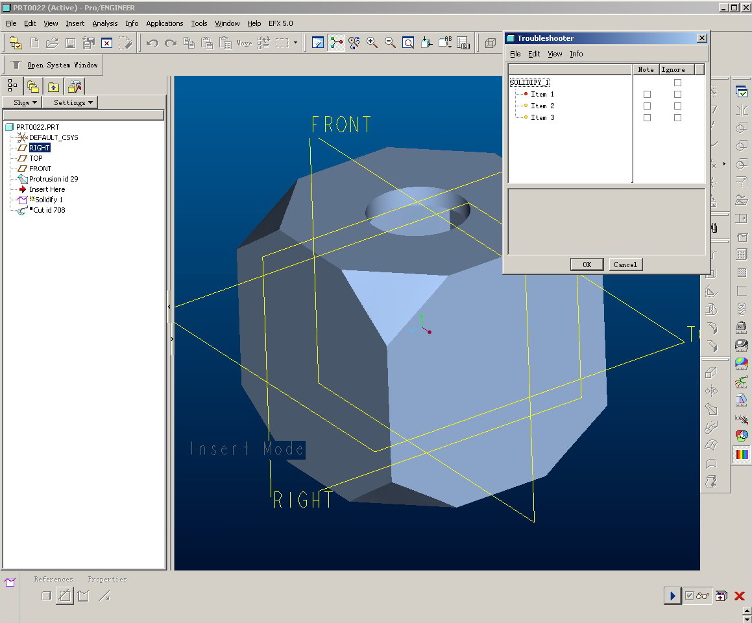Click the red X cancel feature icon

740,596
